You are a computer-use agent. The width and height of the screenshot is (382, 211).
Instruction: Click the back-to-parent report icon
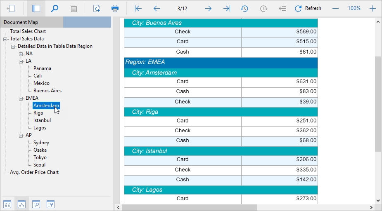(11, 9)
